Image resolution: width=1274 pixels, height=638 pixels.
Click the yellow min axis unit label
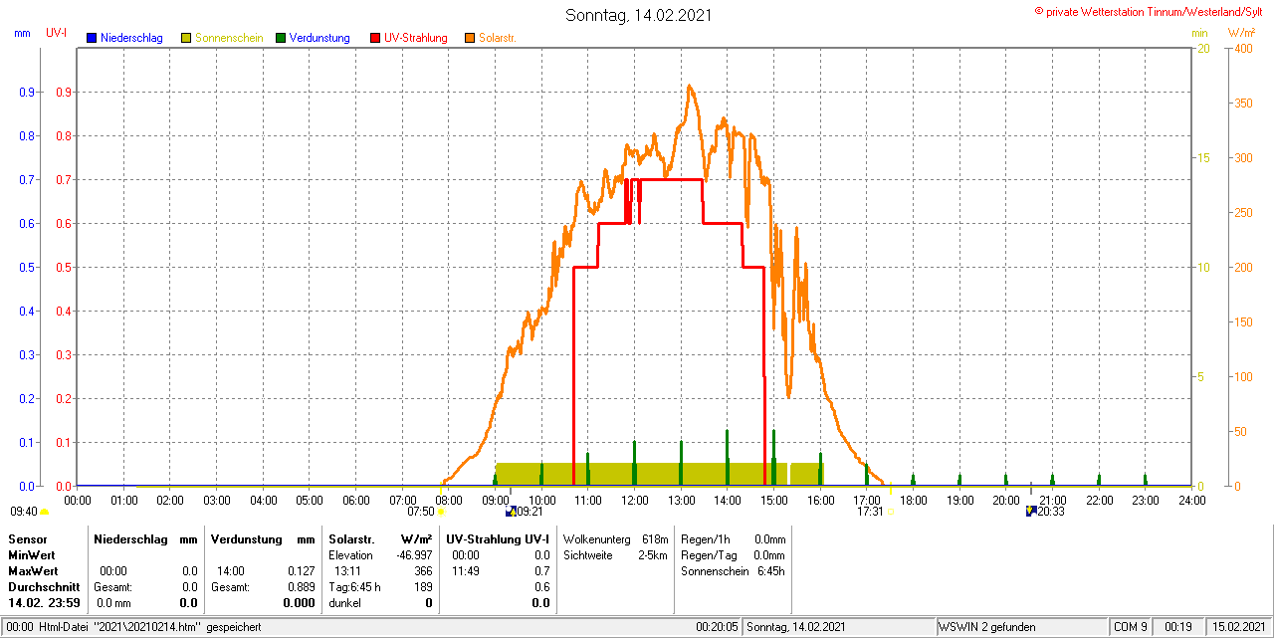1199,33
